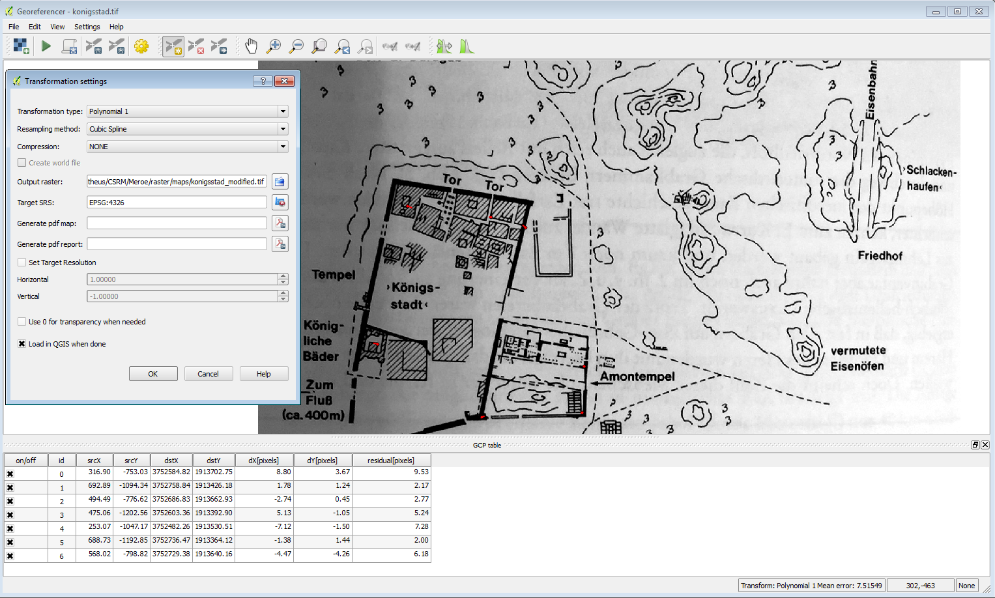
Task: Click the Generate pdf map field
Action: point(177,223)
